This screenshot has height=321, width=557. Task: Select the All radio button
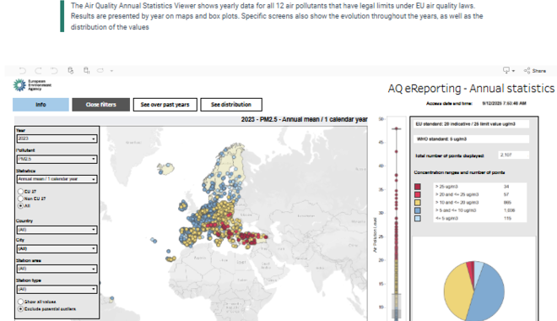click(x=20, y=206)
